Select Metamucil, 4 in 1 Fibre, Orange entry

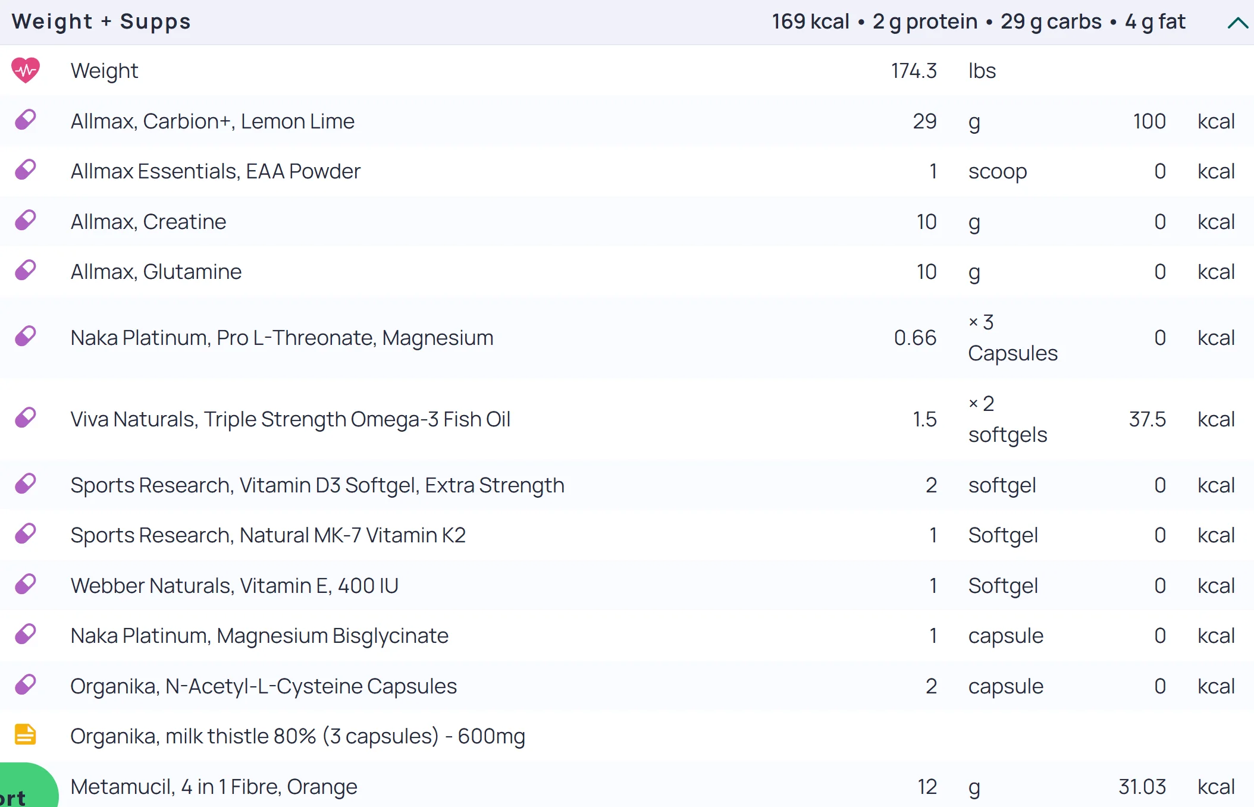point(214,787)
